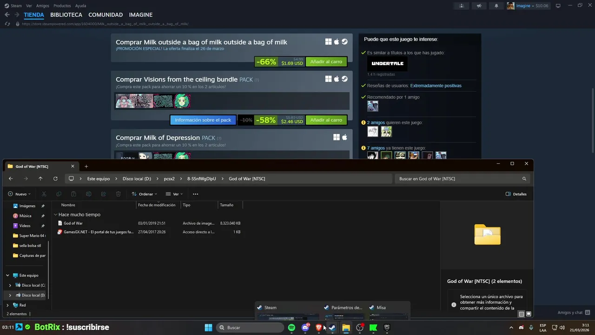Expand the Red network node
595x335 pixels.
coord(7,305)
